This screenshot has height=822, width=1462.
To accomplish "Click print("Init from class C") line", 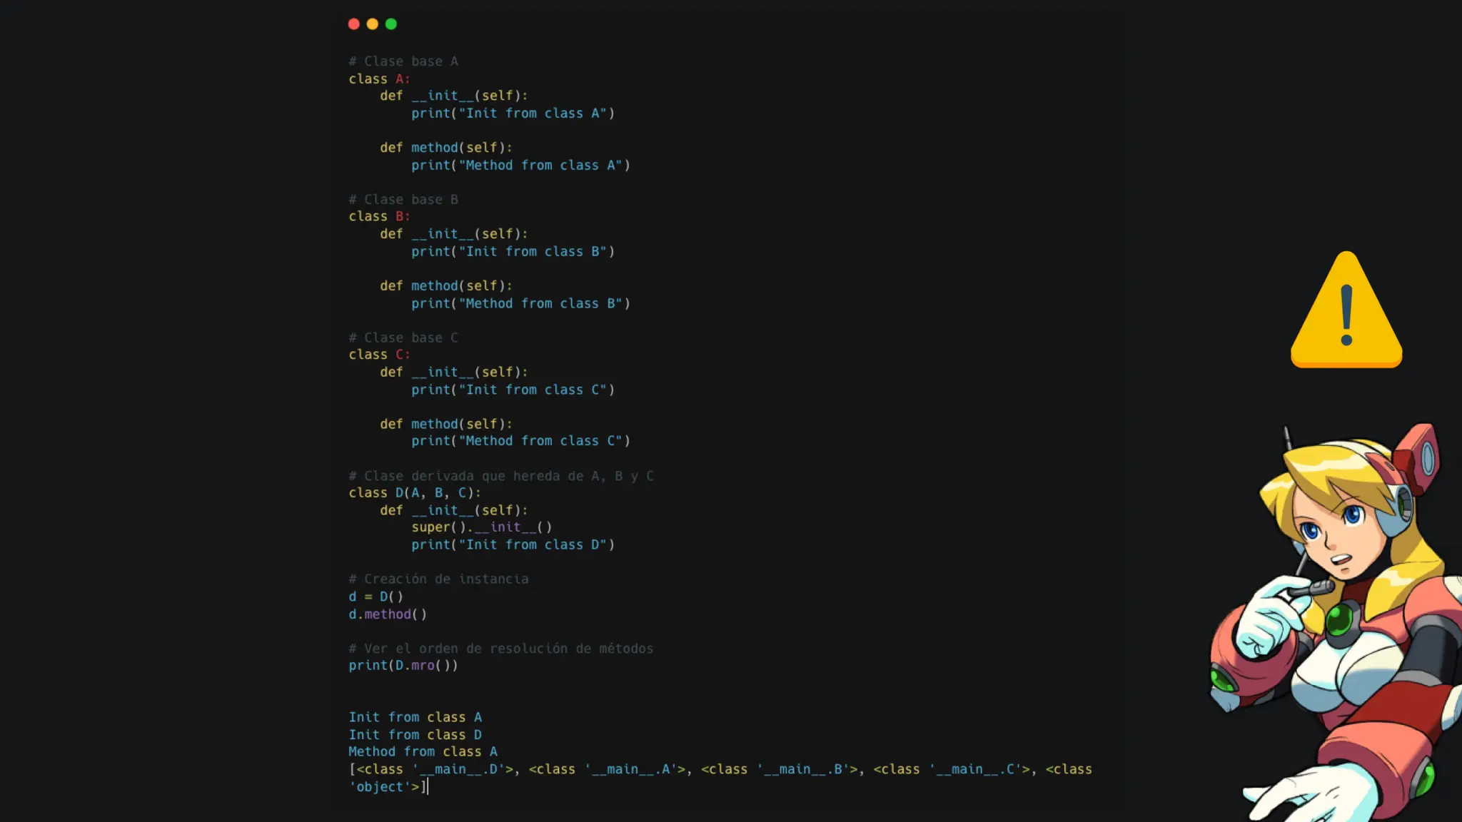I will 513,390.
